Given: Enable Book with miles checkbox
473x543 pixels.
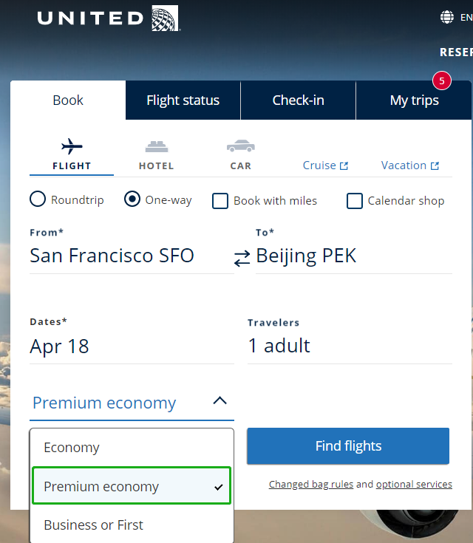Looking at the screenshot, I should (x=220, y=201).
